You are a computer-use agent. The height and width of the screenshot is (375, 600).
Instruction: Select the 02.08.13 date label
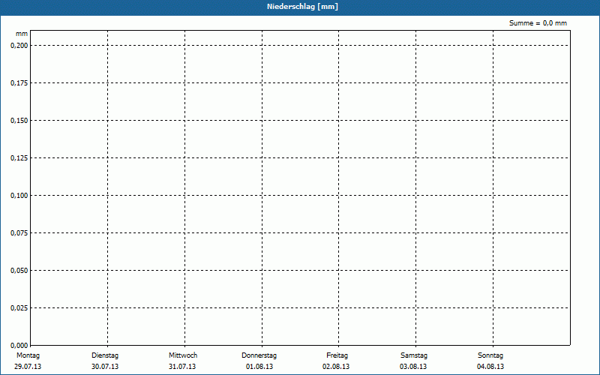[x=336, y=367]
